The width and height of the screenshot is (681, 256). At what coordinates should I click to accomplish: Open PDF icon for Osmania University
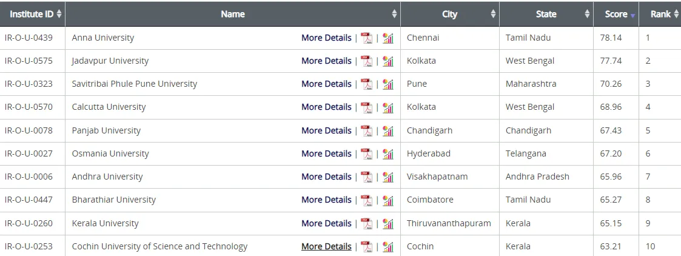click(x=366, y=154)
